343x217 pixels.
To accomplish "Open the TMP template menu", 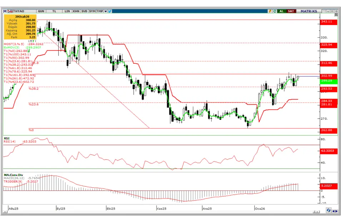I will [100, 11].
